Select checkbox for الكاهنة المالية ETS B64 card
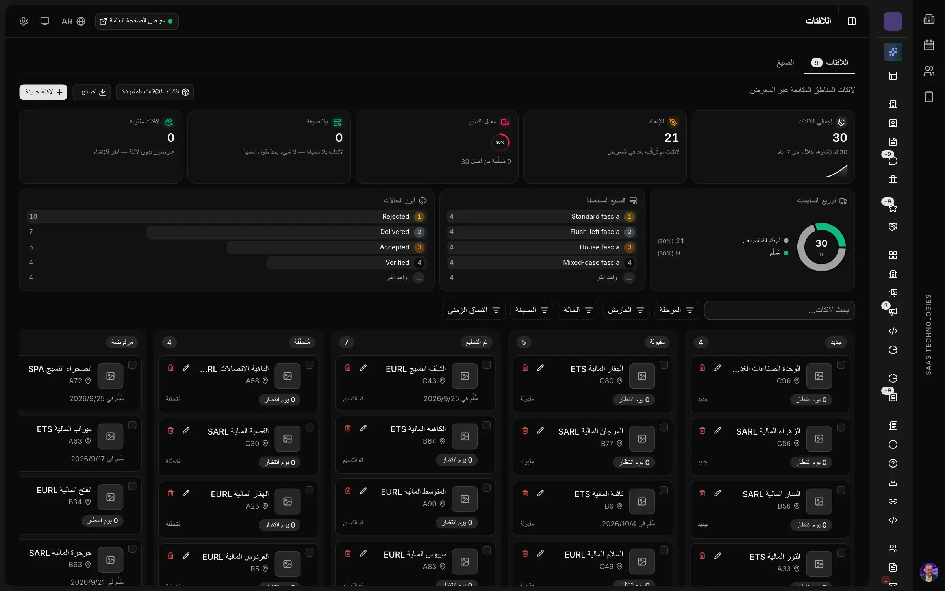The image size is (945, 591). (486, 426)
